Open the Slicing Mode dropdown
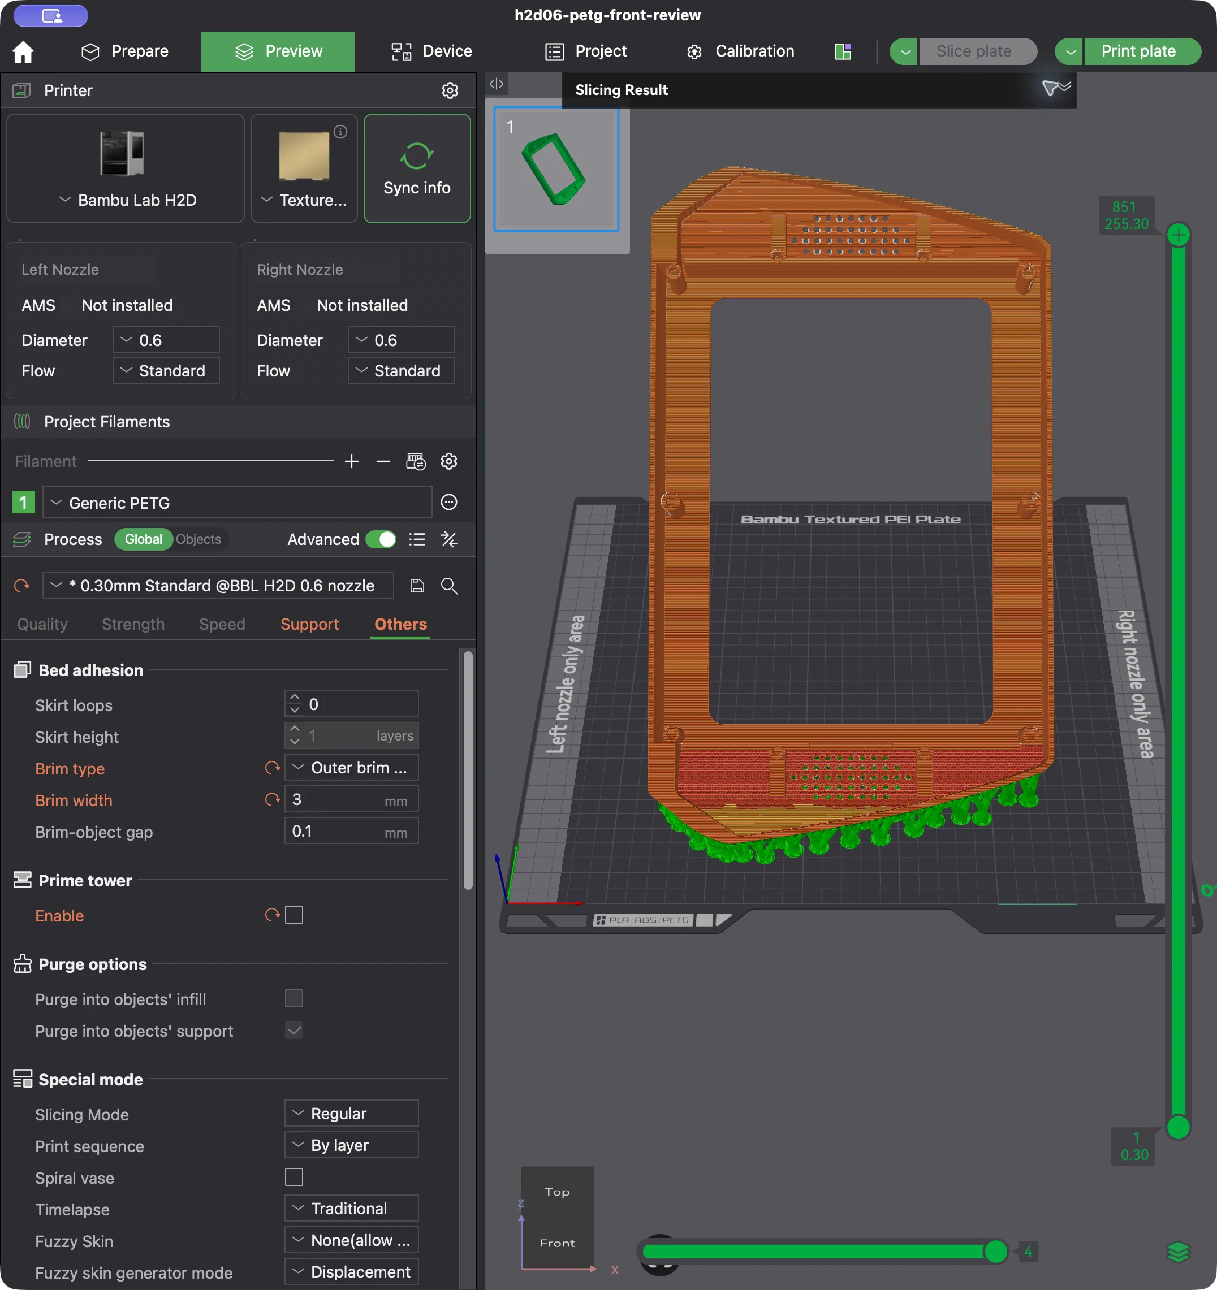 352,1114
